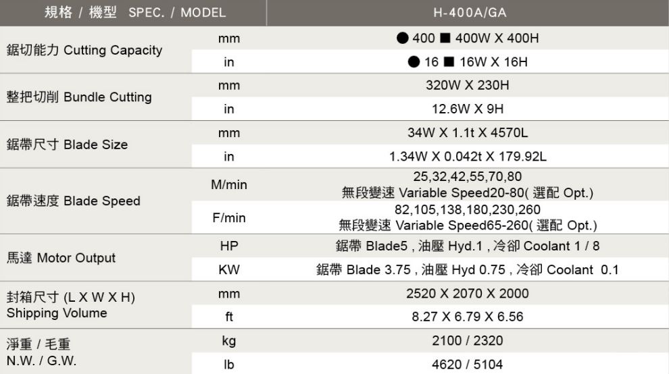Select the Blade Size row label

67,144
